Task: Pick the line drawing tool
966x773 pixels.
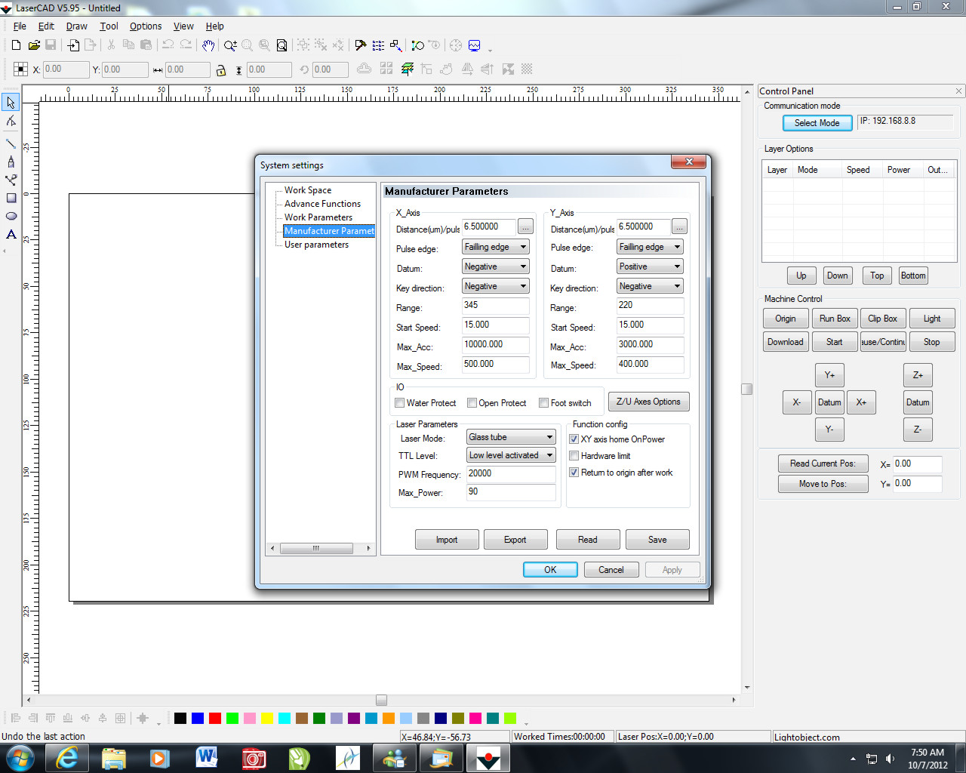Action: pos(11,143)
